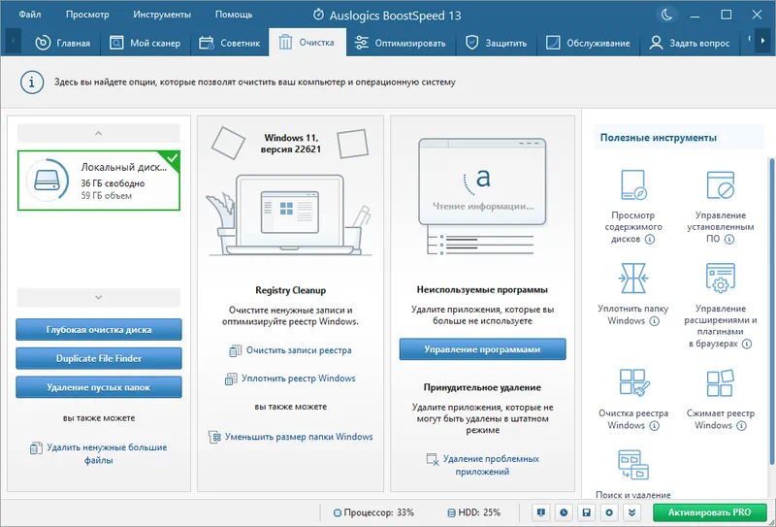Launch Duplicate File Finder
The image size is (776, 527).
[99, 358]
